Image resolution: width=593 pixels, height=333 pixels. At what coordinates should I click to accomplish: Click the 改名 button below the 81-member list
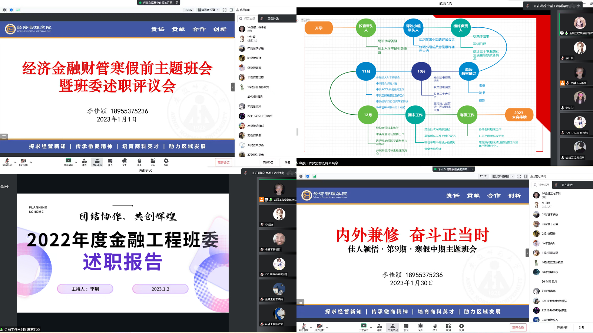287,162
